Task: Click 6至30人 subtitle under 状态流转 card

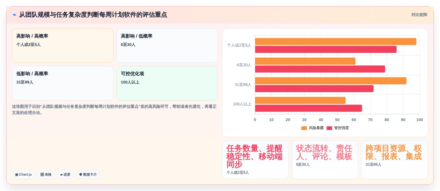Action: [303, 165]
